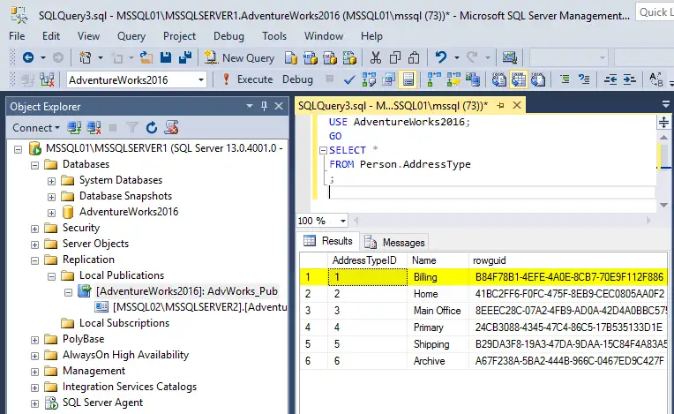The width and height of the screenshot is (674, 414).
Task: Click the Archive cell in results grid
Action: point(438,361)
